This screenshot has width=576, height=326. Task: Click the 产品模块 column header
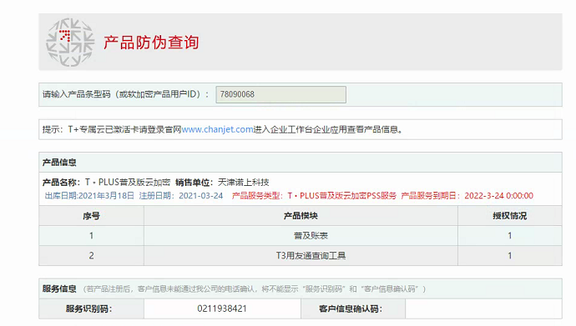(301, 216)
